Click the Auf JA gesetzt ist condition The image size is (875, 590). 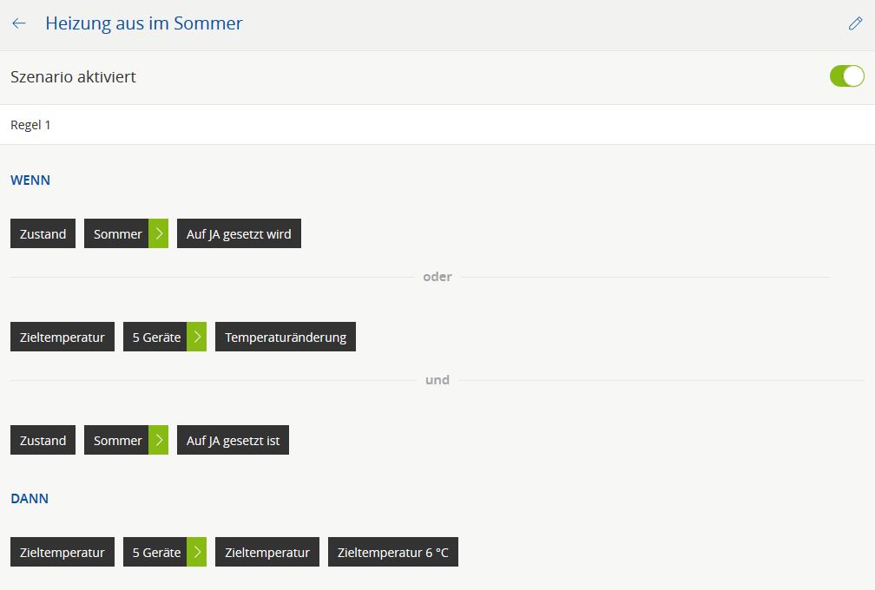pyautogui.click(x=233, y=440)
